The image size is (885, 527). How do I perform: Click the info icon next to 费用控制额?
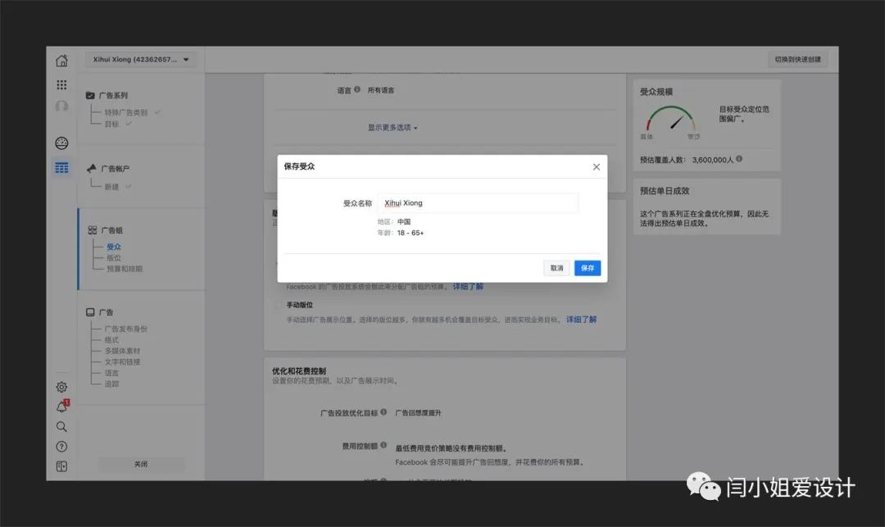coord(383,445)
